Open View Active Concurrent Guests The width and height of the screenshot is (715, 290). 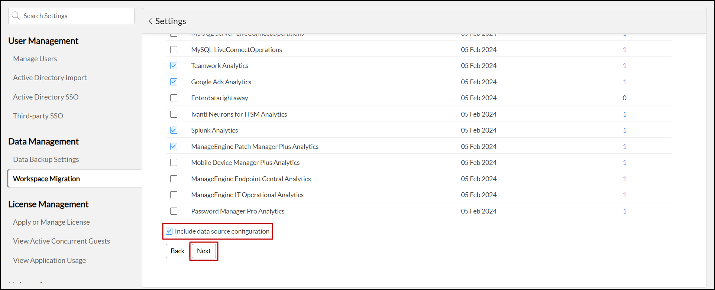coord(61,241)
